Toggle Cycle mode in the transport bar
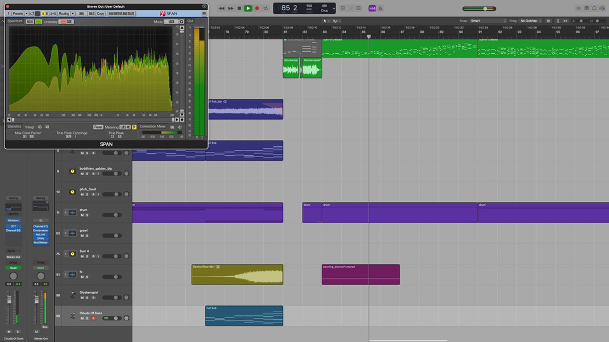609x342 pixels. [266, 8]
